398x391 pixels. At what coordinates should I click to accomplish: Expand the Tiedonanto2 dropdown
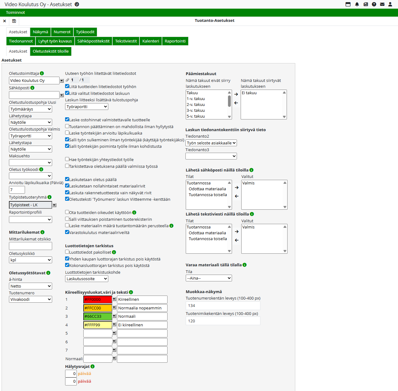(211, 143)
